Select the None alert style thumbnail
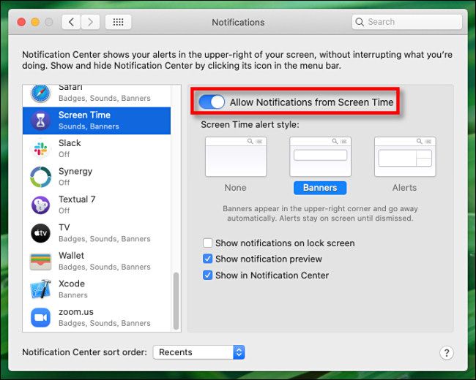Screen dimensions: 476x380 (236, 156)
